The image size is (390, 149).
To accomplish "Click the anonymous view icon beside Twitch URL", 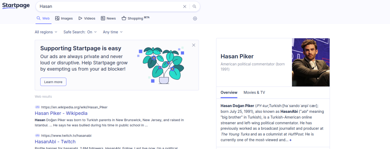I will click(x=37, y=135).
